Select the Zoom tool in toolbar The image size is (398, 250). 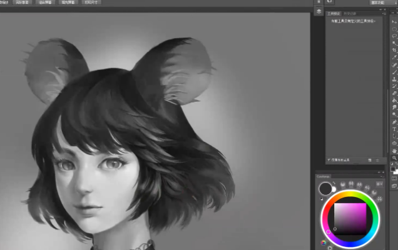394,157
